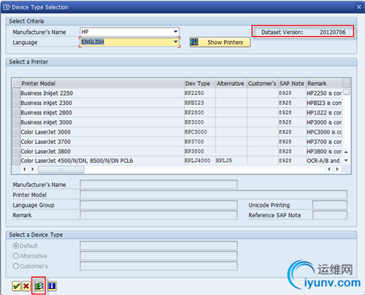Click the Unicode Printing field
This screenshot has height=295, width=365.
click(x=330, y=205)
